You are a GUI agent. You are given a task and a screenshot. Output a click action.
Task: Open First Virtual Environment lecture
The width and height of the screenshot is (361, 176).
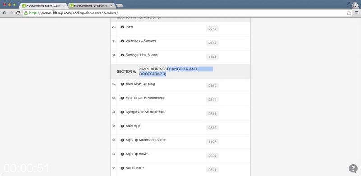[144, 98]
